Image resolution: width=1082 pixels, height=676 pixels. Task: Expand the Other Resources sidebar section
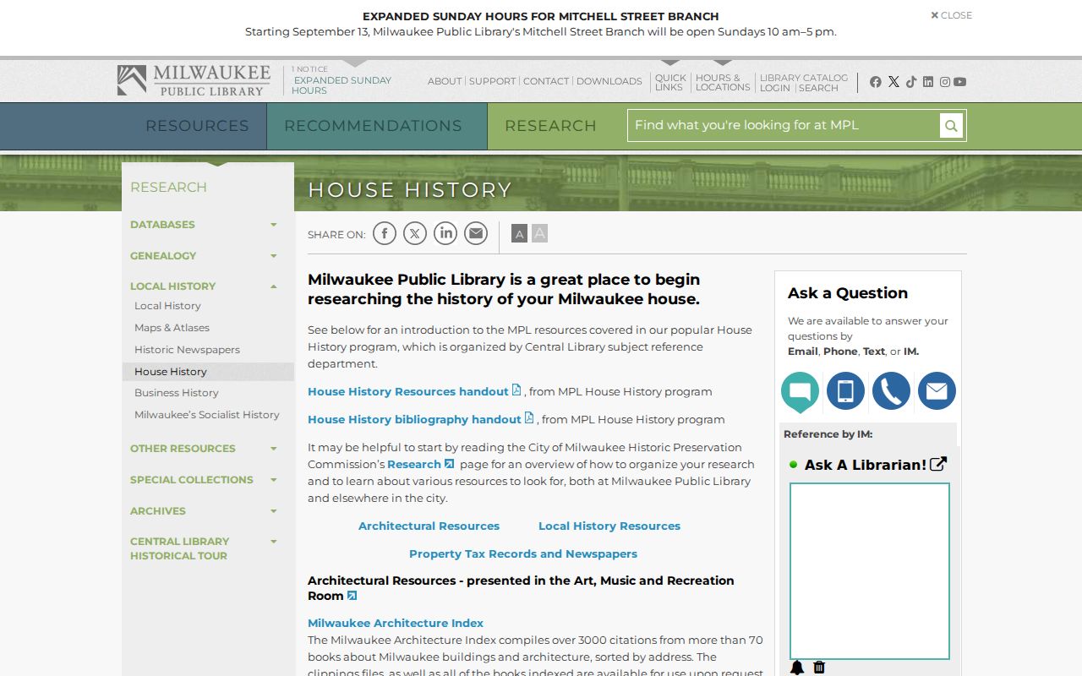(x=273, y=449)
